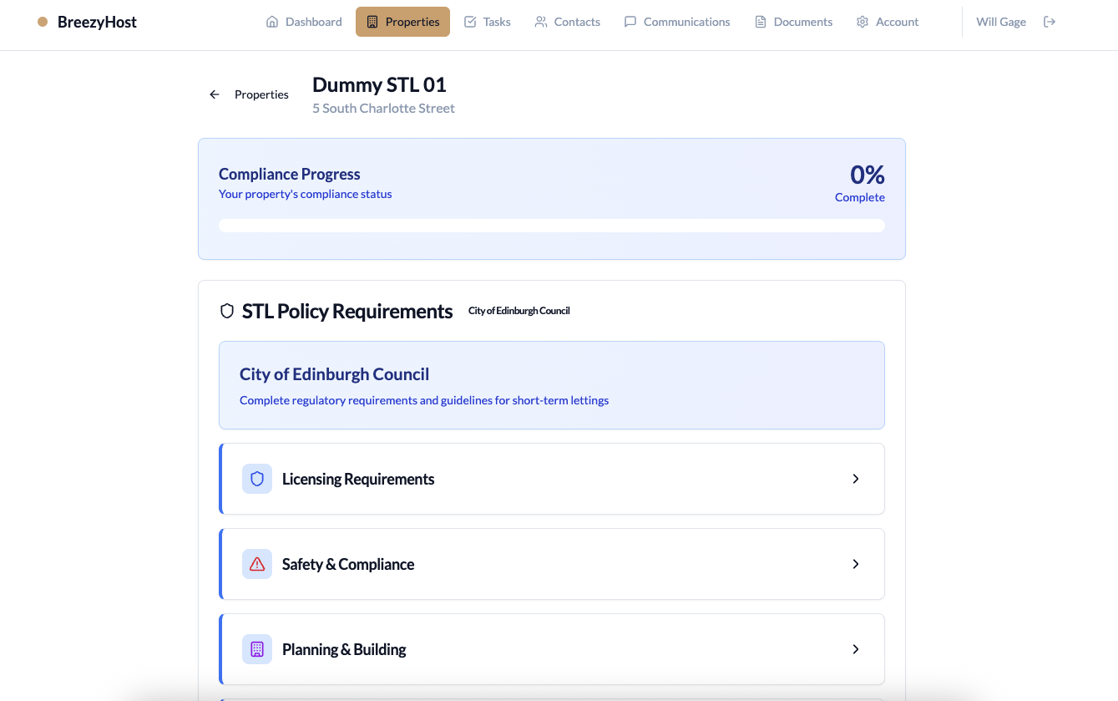This screenshot has width=1118, height=701.
Task: Click the Contacts people icon
Action: click(541, 22)
